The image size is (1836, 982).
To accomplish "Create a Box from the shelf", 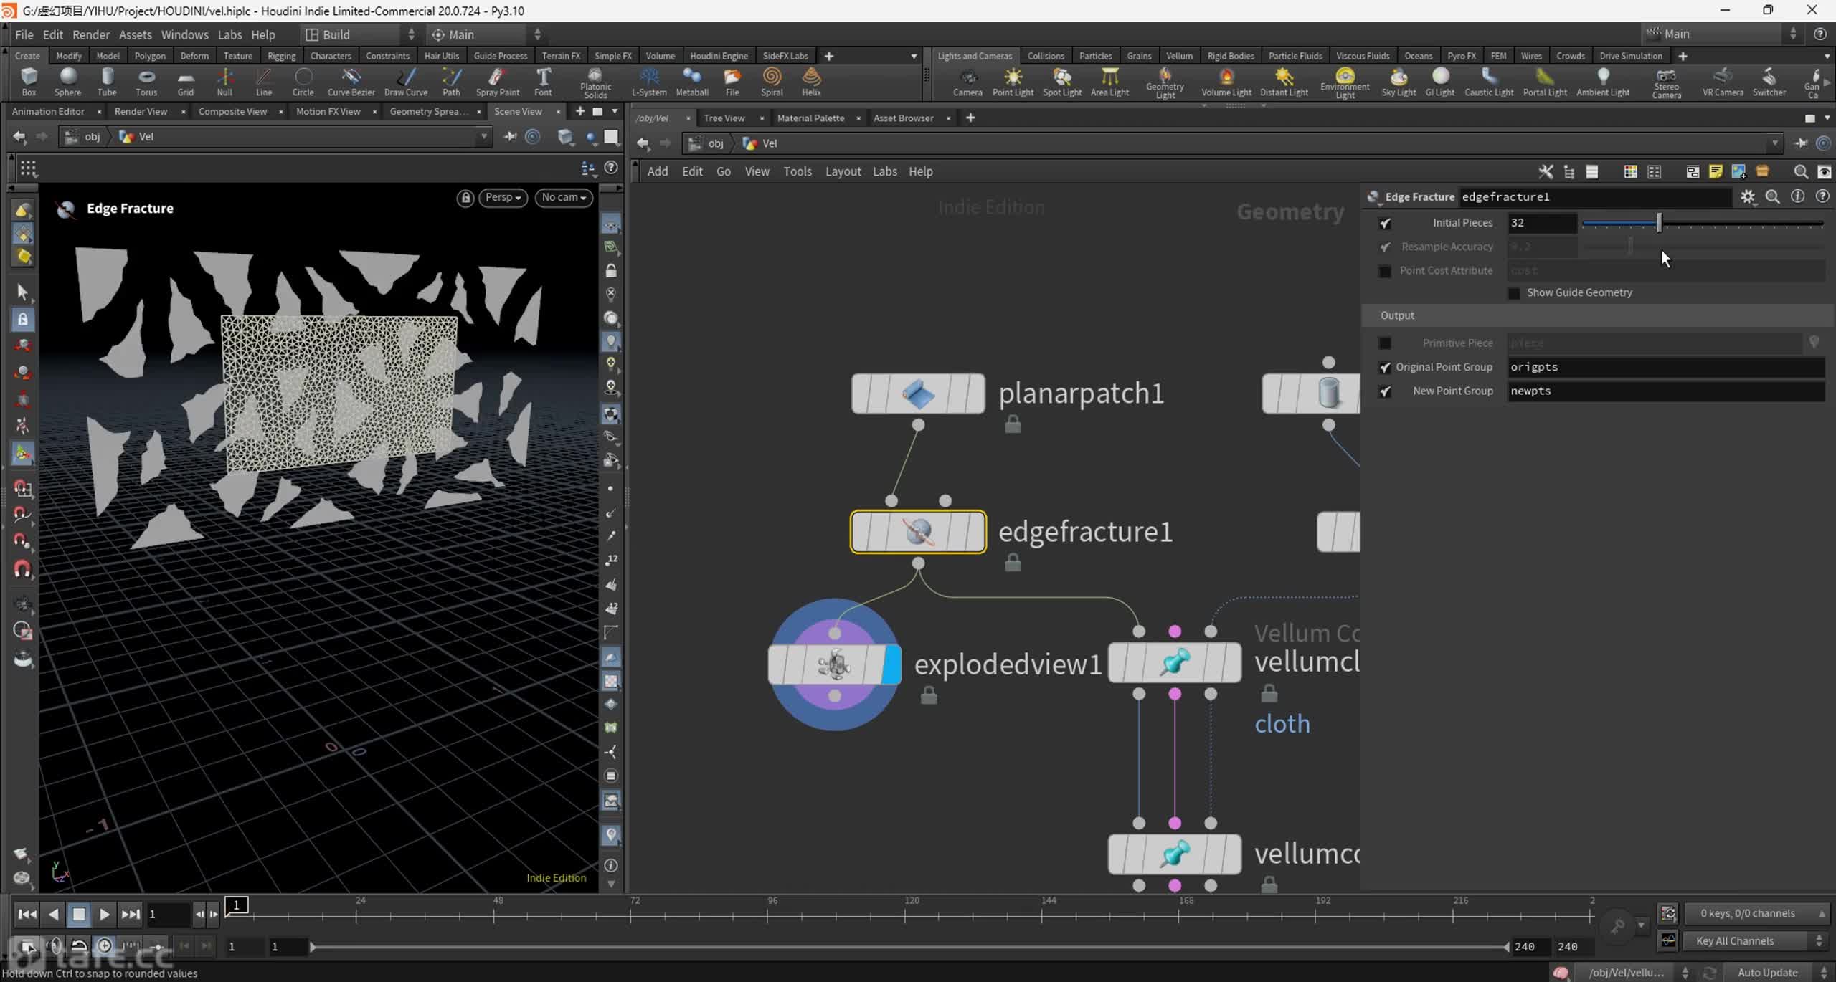I will pos(29,82).
